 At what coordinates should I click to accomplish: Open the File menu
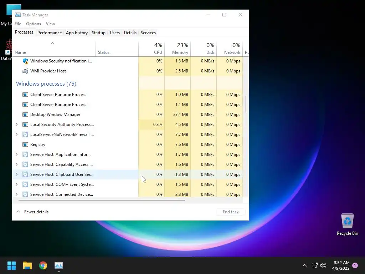tap(18, 24)
